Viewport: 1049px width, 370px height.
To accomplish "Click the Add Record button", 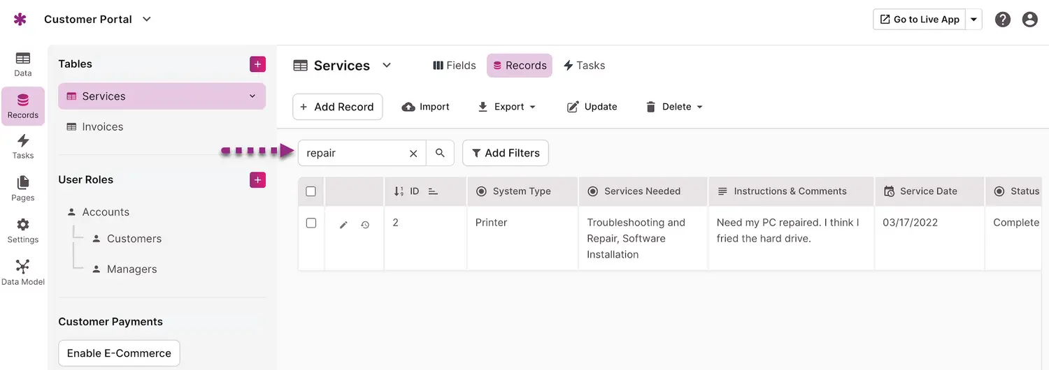I will pos(337,107).
